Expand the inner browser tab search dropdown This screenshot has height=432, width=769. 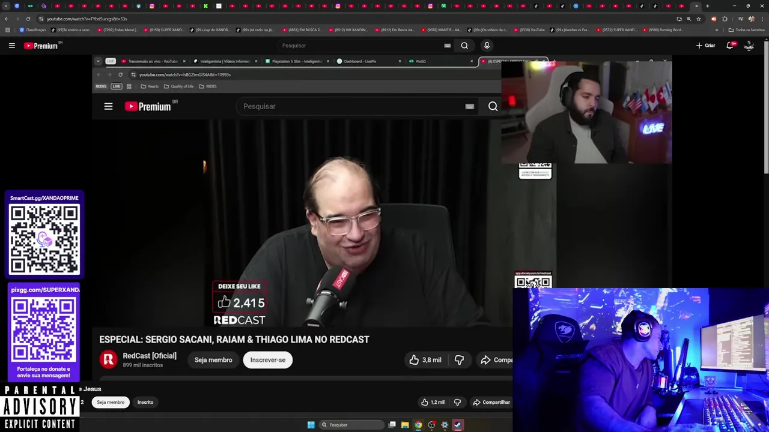98,61
